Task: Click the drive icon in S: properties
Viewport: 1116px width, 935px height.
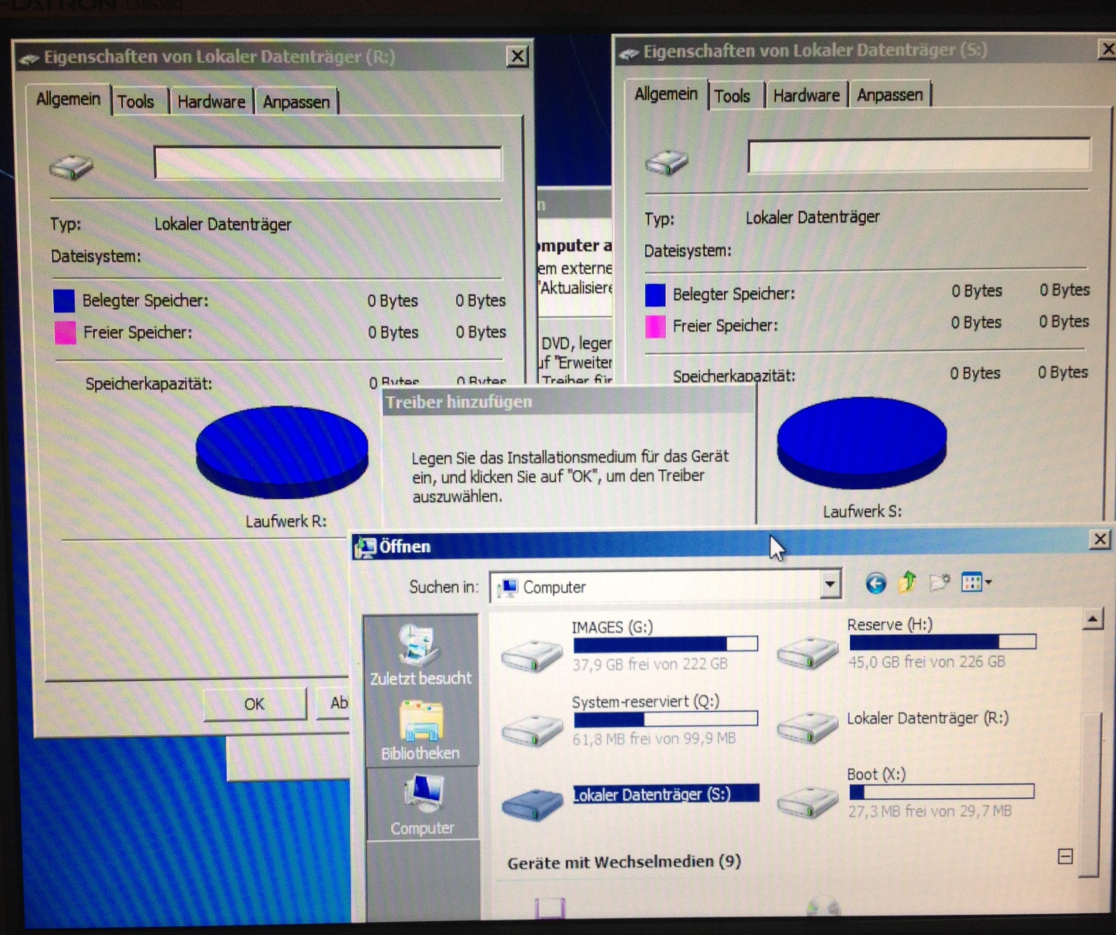Action: (666, 162)
